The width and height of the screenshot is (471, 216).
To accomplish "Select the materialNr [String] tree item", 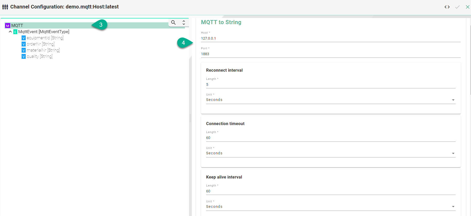I will 43,50.
